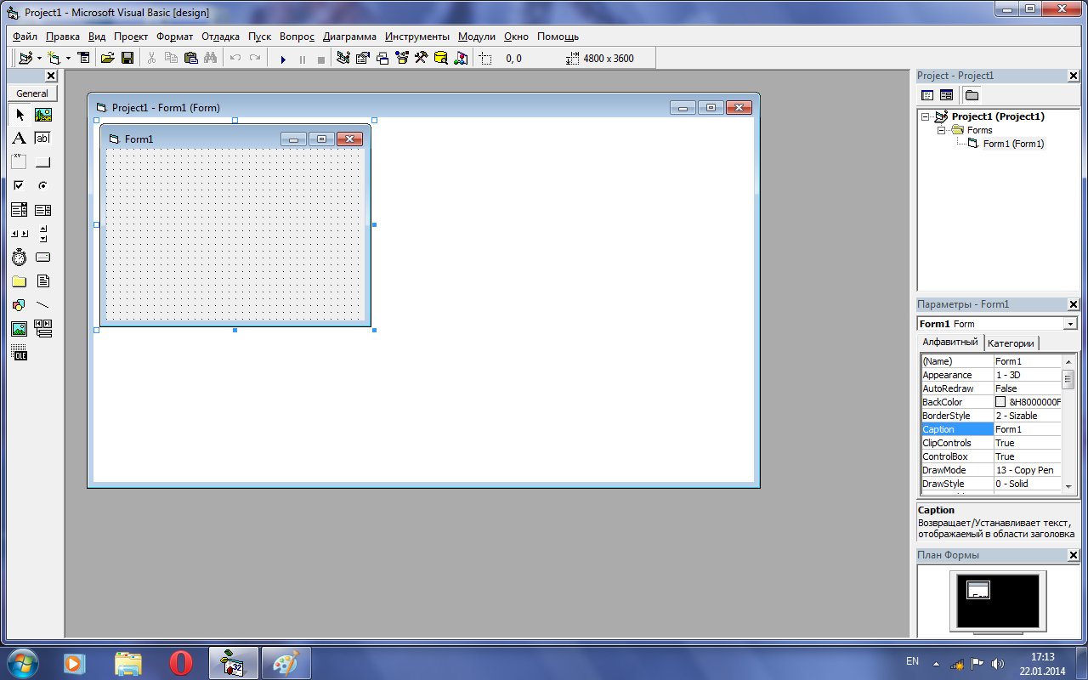Viewport: 1088px width, 680px height.
Task: Open the Add Form dropdown arrow
Action: (x=68, y=59)
